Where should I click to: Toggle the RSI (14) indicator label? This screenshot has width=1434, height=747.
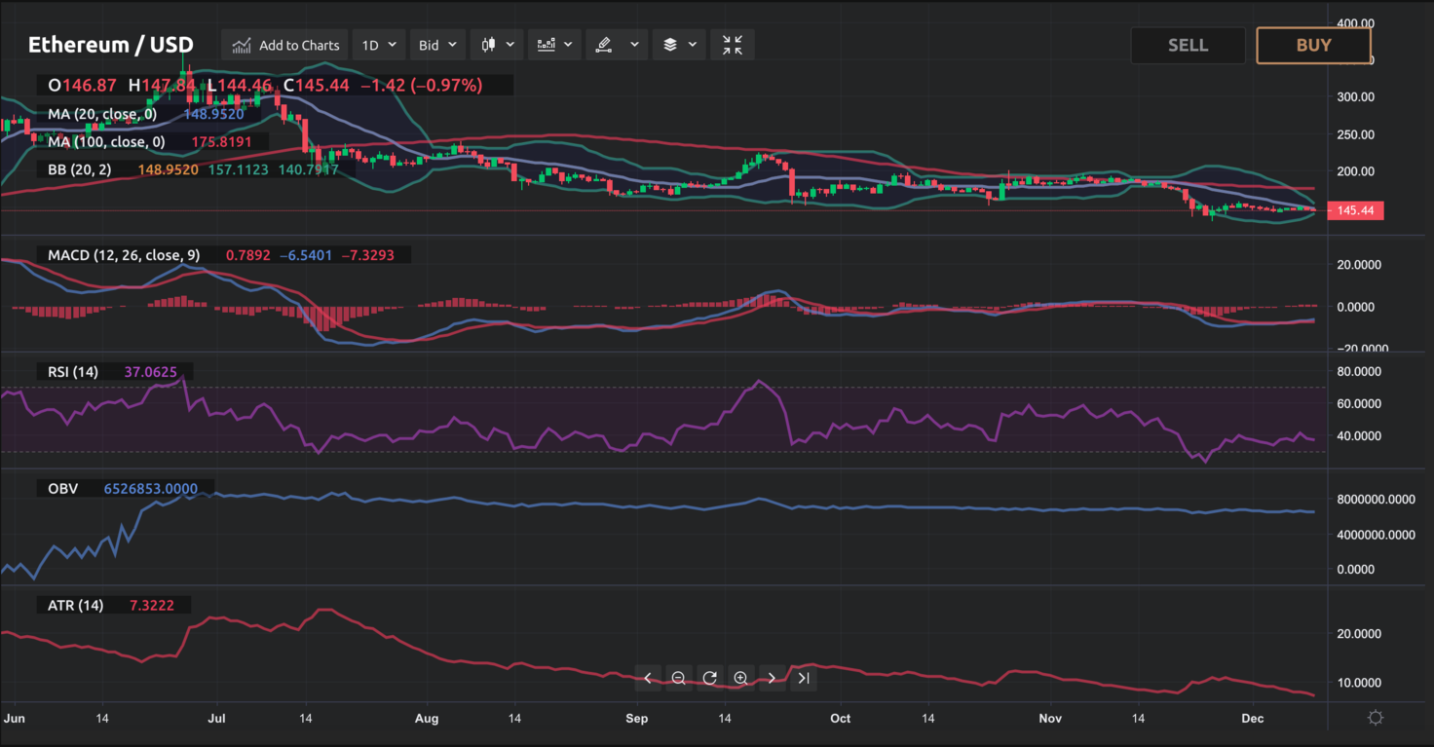pyautogui.click(x=71, y=371)
